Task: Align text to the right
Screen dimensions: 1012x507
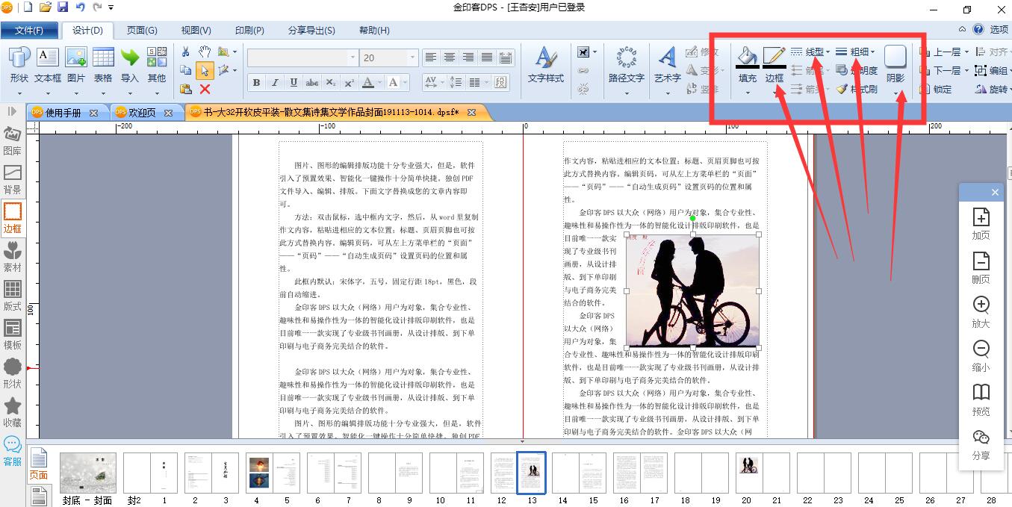Action: tap(468, 57)
